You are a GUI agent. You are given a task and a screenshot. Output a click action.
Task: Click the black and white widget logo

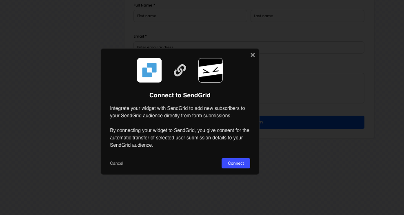pos(211,70)
